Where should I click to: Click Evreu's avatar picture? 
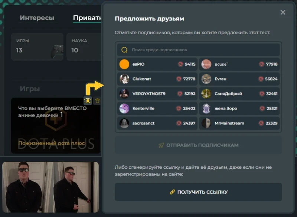(x=206, y=79)
